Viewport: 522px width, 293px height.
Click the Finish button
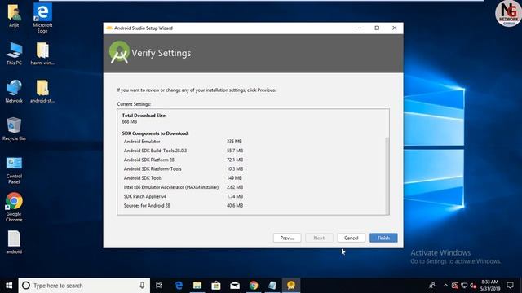[x=383, y=238]
